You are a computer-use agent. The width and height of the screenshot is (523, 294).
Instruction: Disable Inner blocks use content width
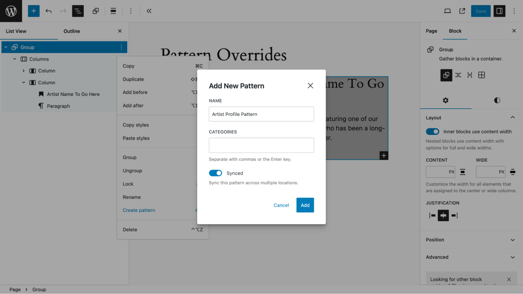click(x=433, y=132)
